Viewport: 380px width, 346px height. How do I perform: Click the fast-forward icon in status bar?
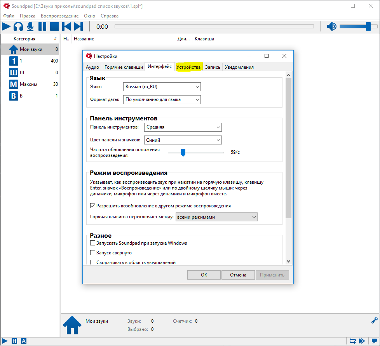click(x=362, y=341)
